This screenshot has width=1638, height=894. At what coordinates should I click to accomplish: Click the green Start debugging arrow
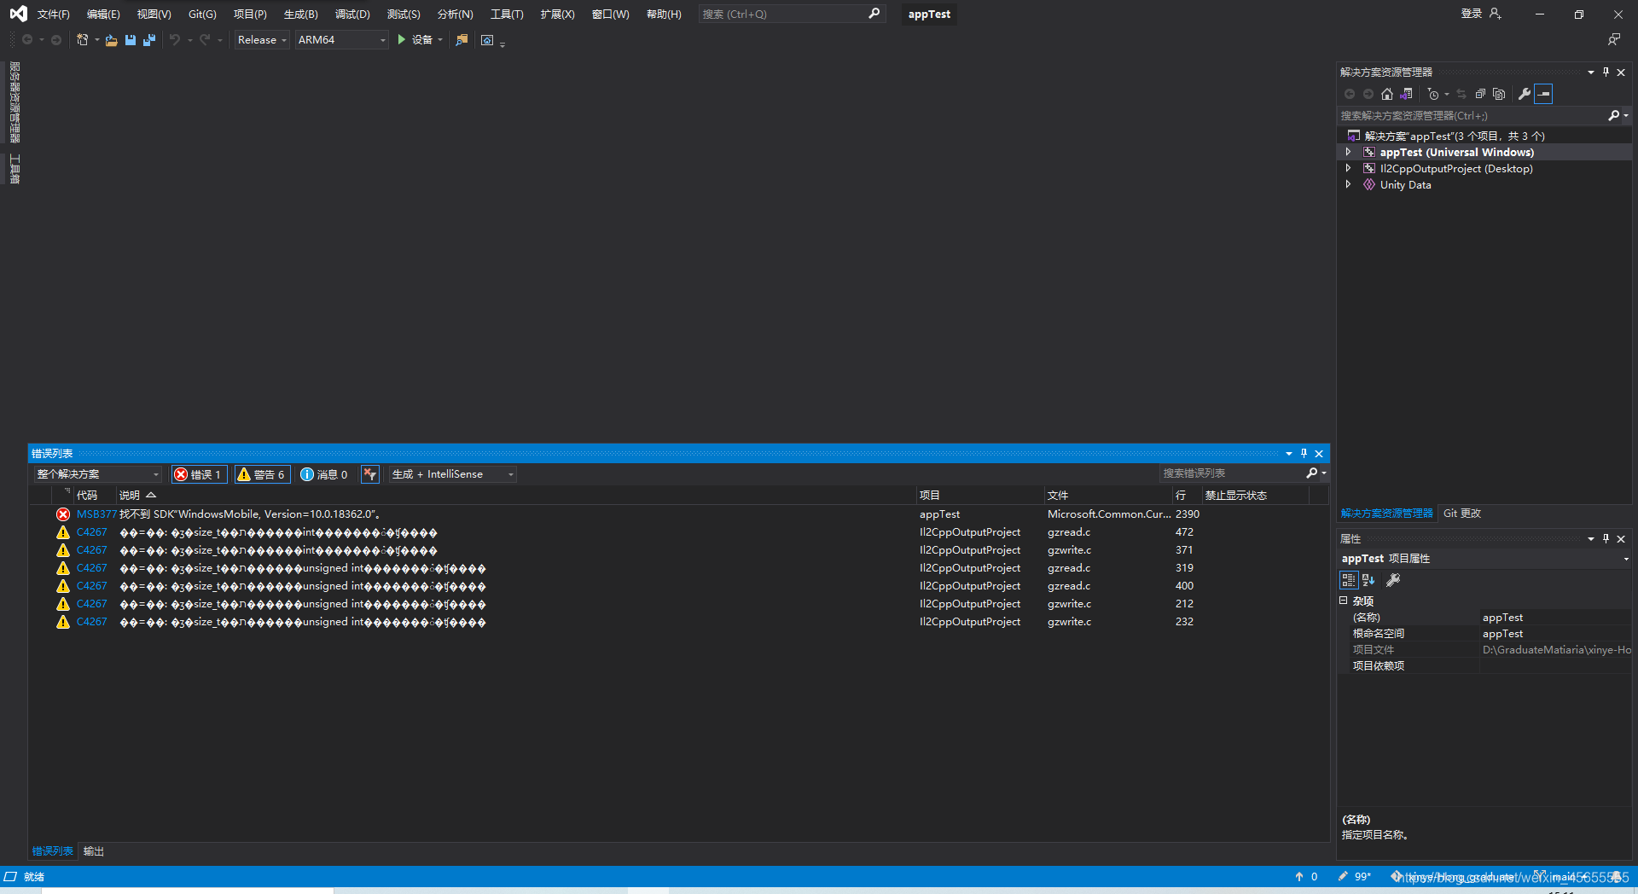point(401,40)
